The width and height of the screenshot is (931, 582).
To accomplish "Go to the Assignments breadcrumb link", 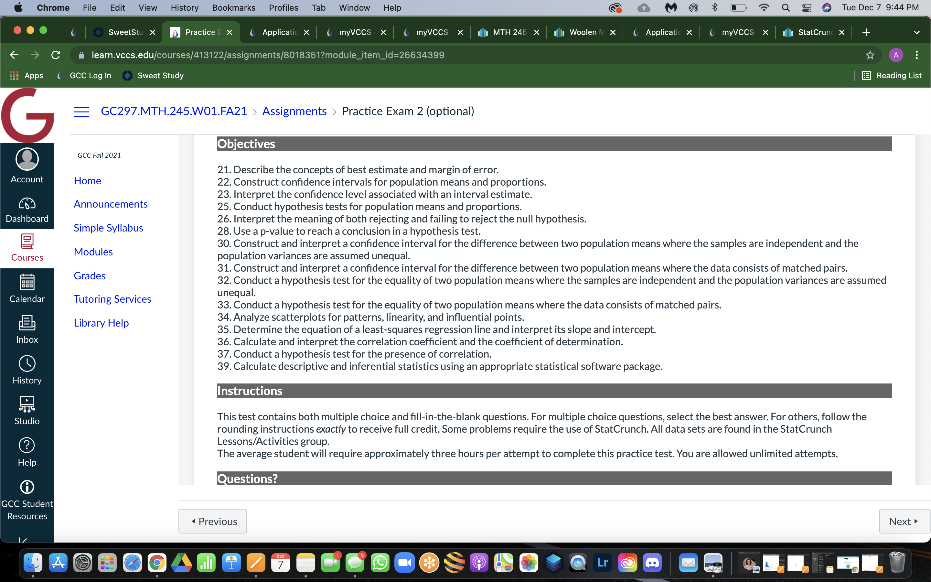I will [x=294, y=111].
